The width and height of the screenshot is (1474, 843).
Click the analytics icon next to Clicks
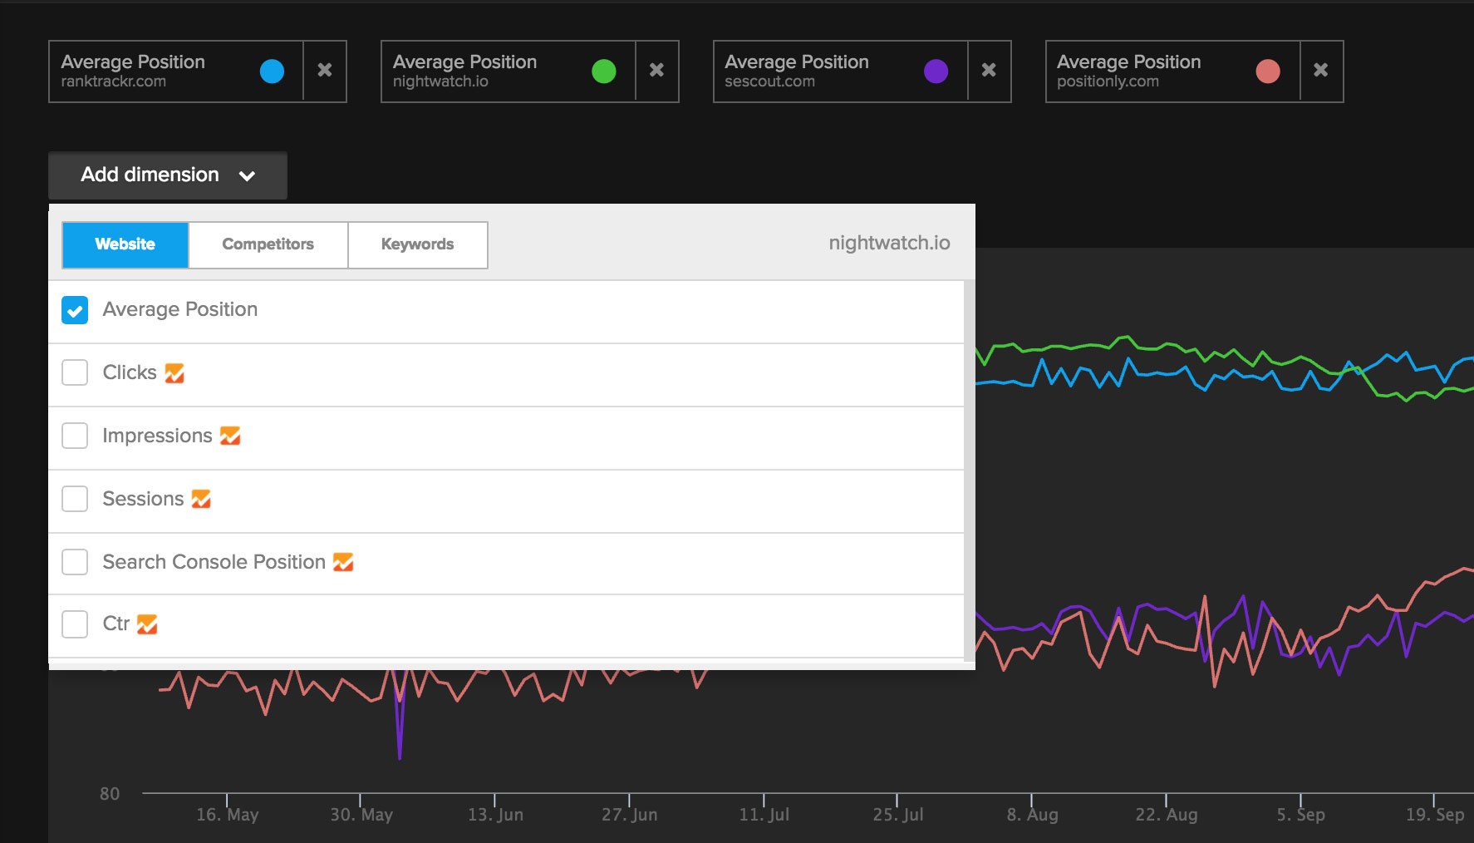174,373
